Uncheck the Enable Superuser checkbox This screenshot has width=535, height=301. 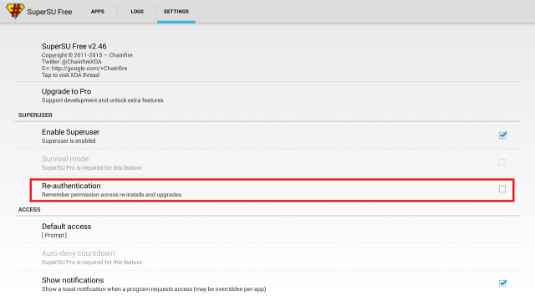502,135
